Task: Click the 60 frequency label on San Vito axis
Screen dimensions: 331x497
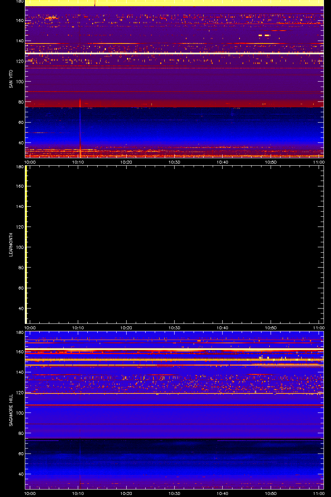Action: 20,123
